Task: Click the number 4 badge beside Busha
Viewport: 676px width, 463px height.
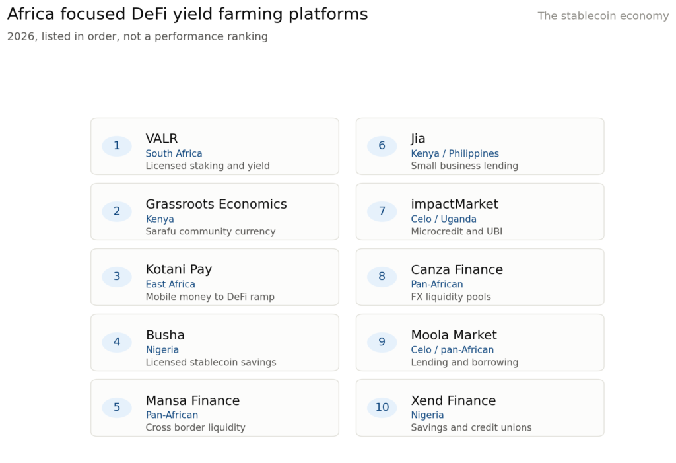Action: tap(117, 342)
